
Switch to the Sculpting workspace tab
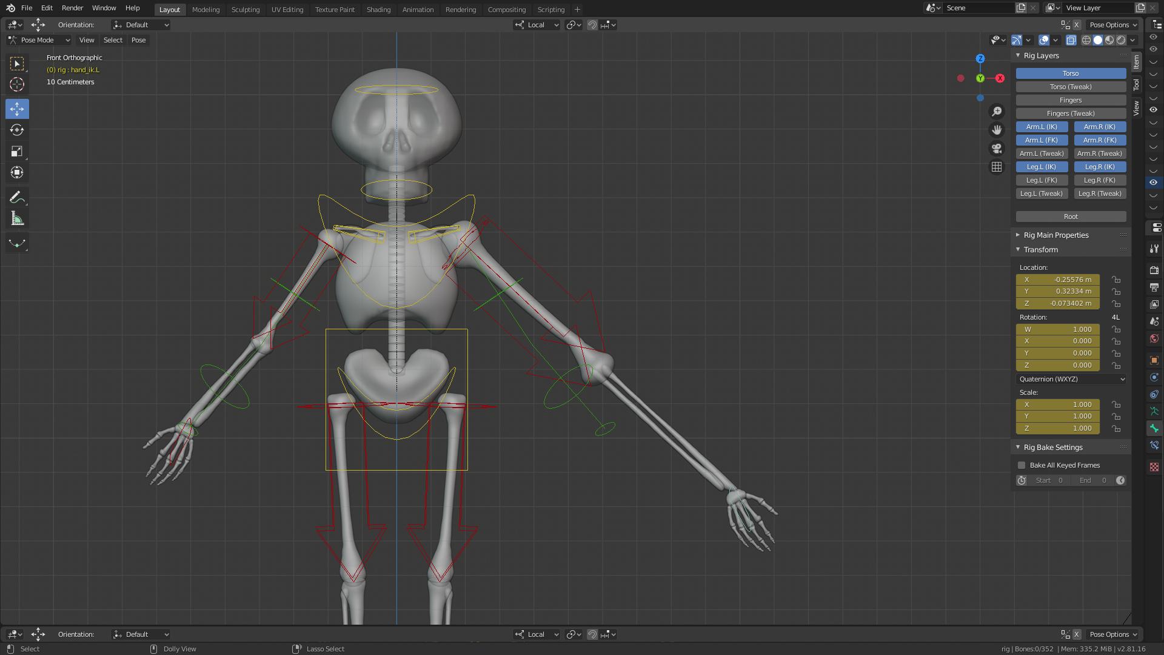coord(245,10)
